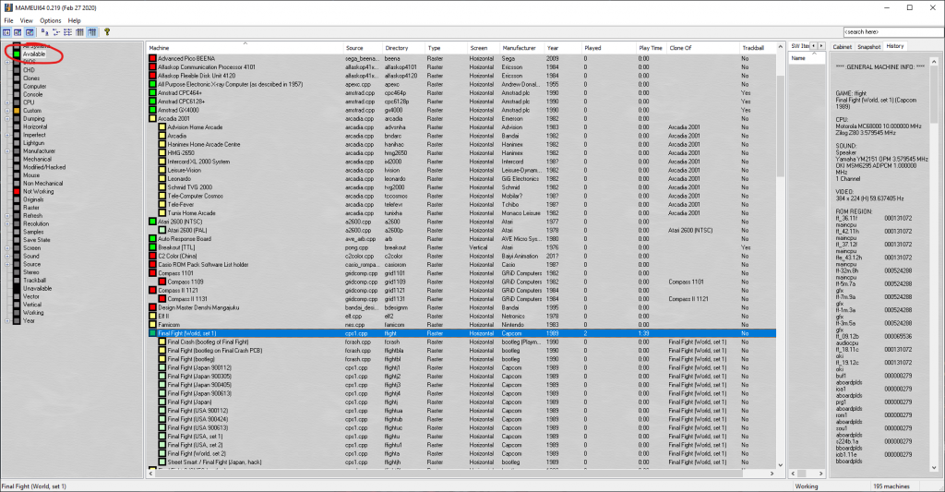Switch to Grouped view toolbar icon

coord(92,31)
